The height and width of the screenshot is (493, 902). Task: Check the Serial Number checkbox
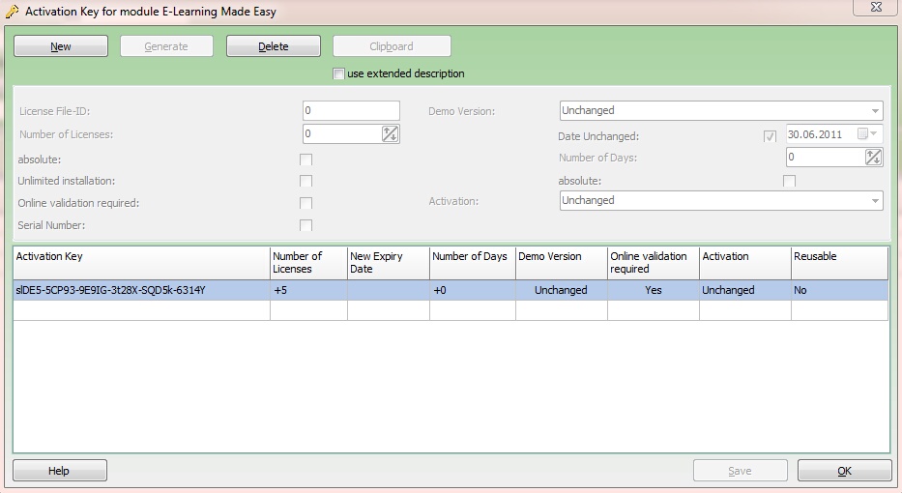306,225
